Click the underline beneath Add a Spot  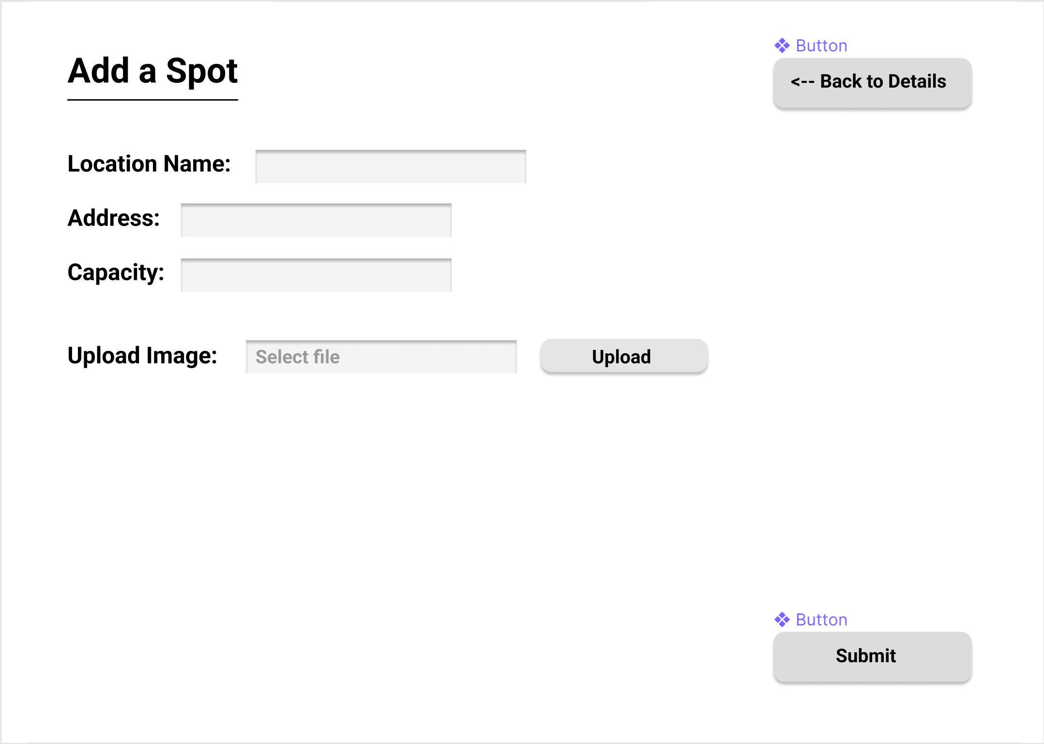[x=152, y=101]
